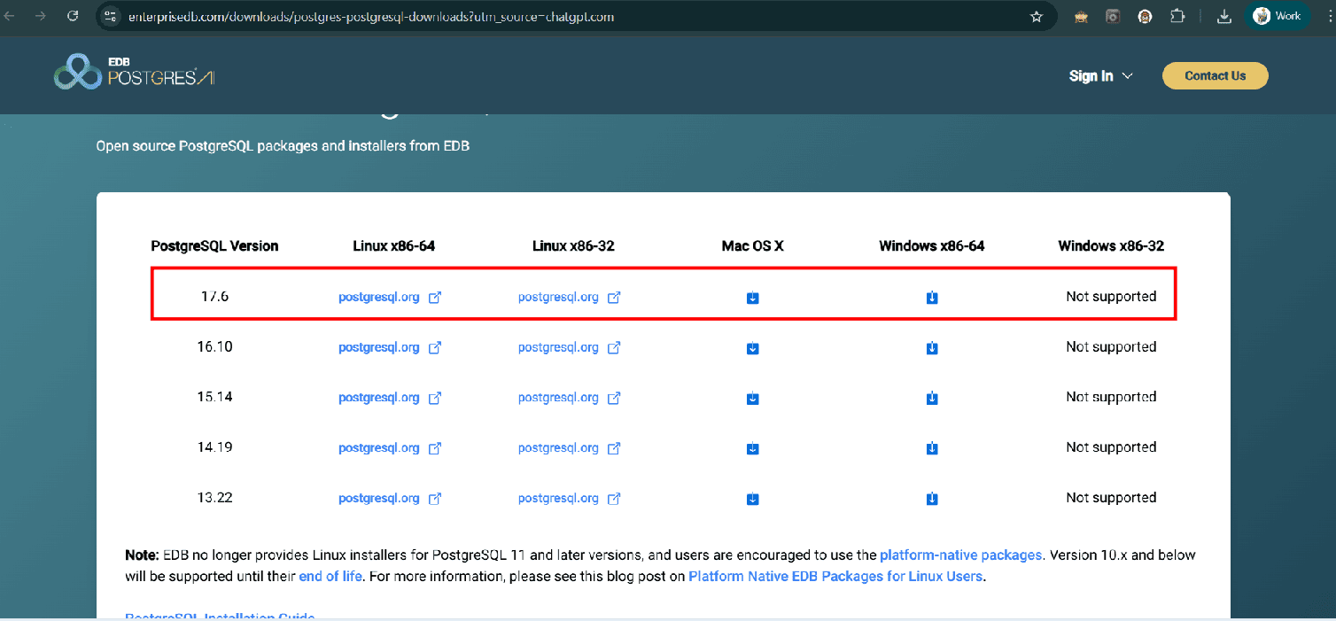Screen dimensions: 1336x621
Task: Open the round brown face extension icon
Action: click(x=1145, y=17)
